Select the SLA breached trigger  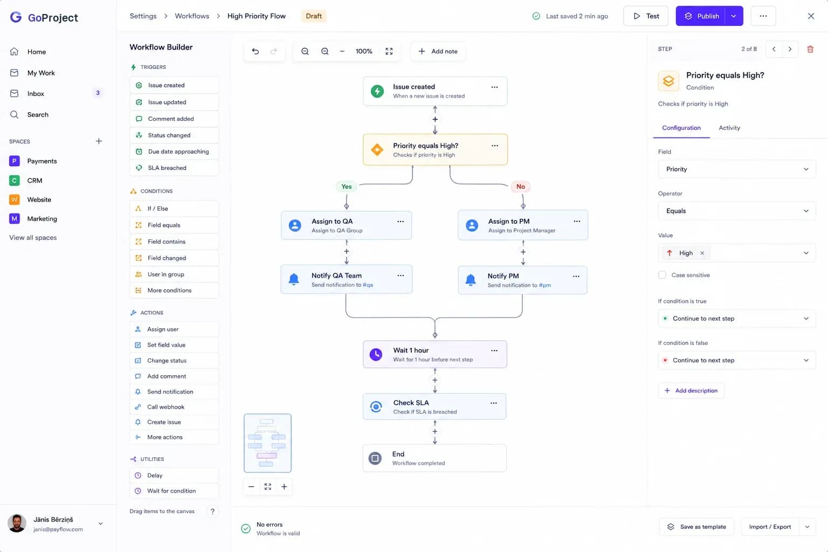pos(174,168)
